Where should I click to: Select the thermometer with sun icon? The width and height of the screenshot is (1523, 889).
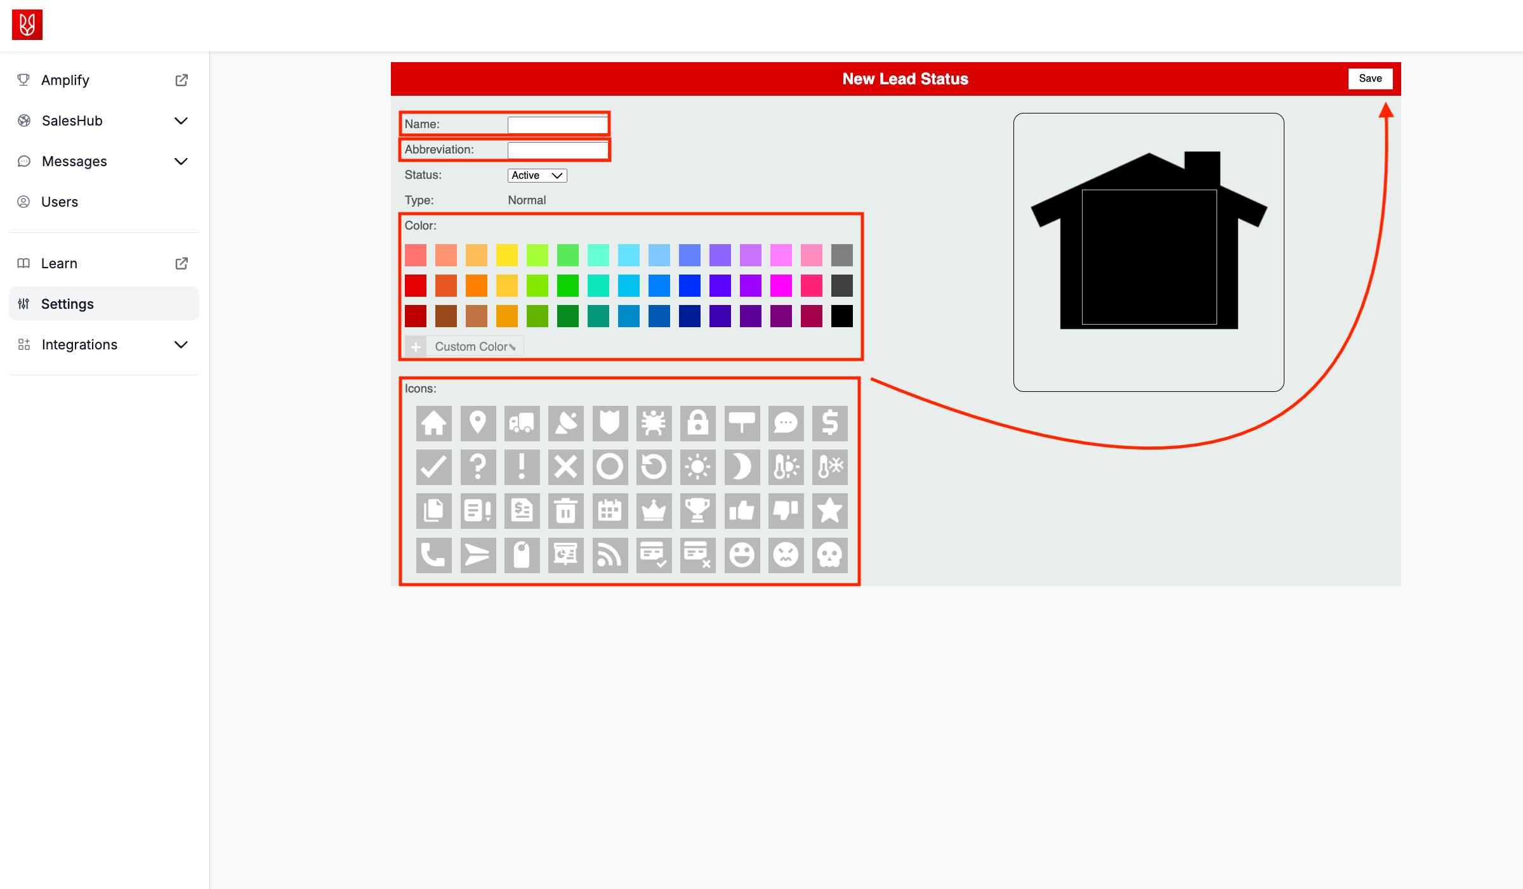point(786,467)
